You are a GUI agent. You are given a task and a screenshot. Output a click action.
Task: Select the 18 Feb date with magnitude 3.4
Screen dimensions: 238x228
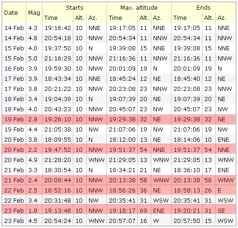(14, 99)
